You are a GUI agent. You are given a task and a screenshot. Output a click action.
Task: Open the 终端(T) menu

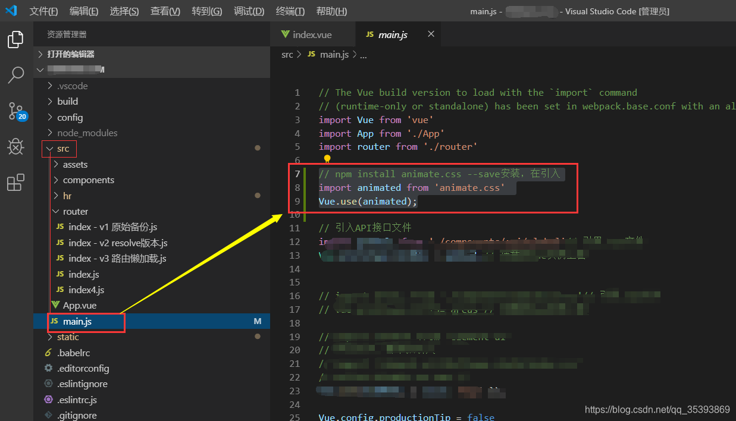(x=290, y=11)
